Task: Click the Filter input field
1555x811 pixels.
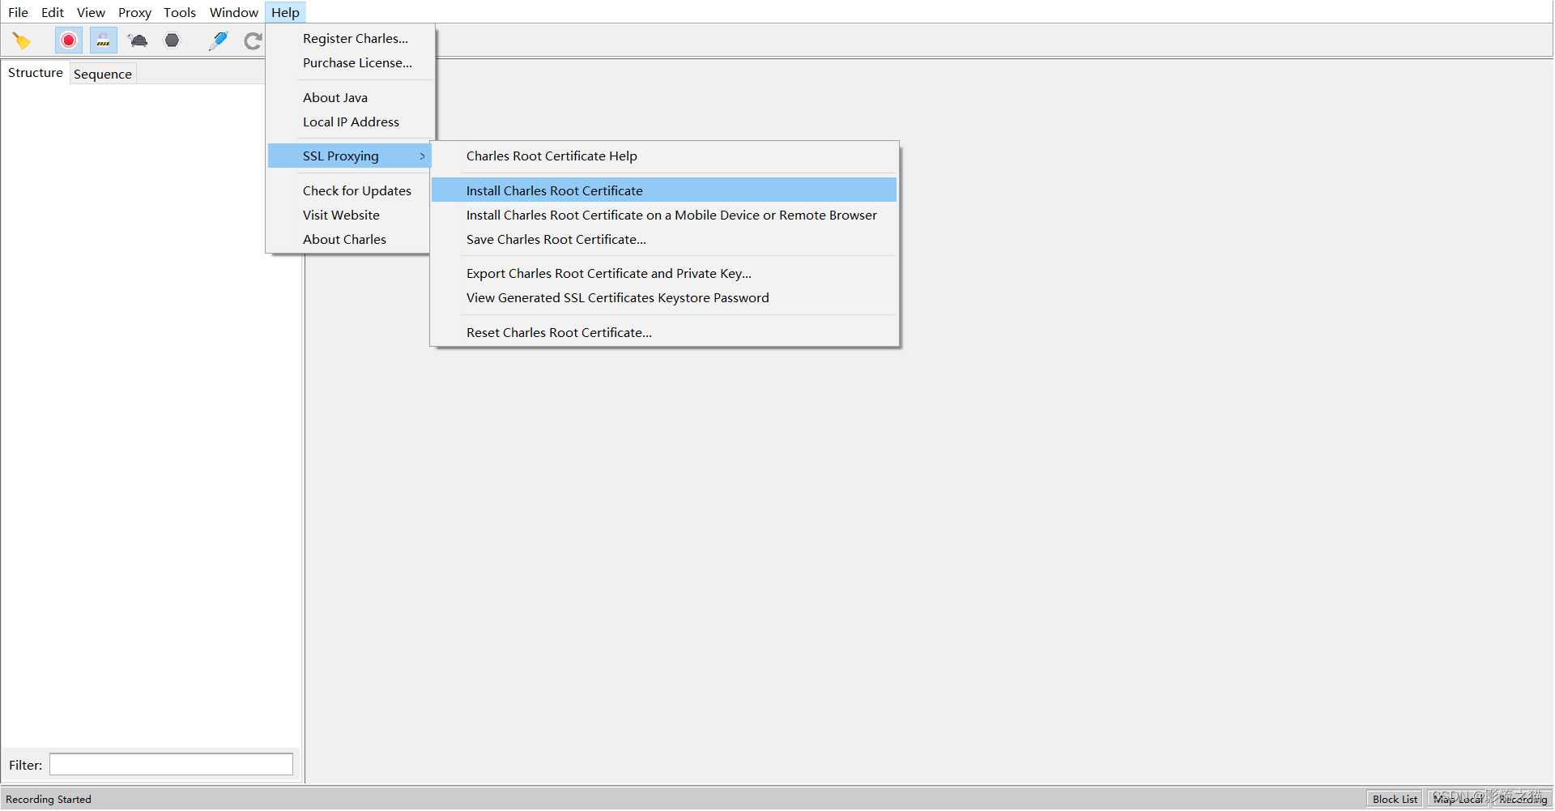Action: point(171,765)
